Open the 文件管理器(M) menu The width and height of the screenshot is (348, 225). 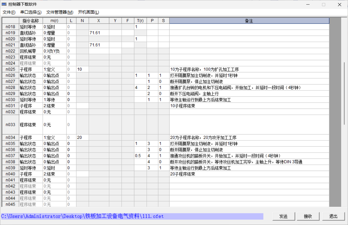(x=60, y=12)
